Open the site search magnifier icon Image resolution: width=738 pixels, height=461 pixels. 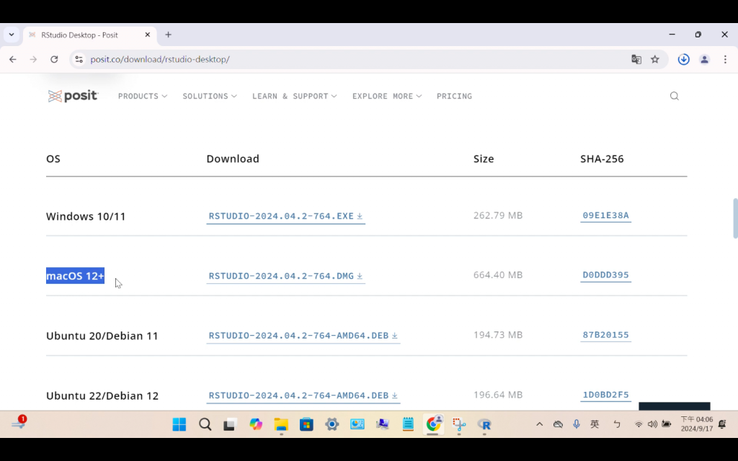click(674, 96)
